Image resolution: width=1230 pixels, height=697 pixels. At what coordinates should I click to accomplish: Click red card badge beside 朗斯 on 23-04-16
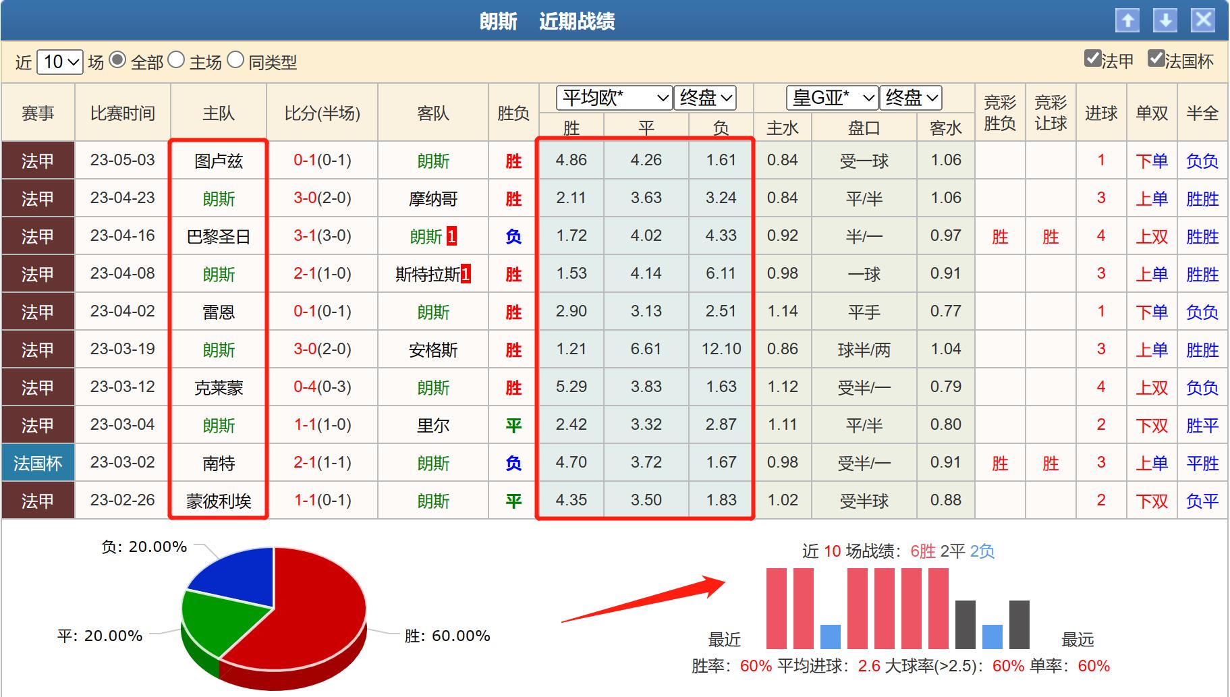[x=451, y=236]
